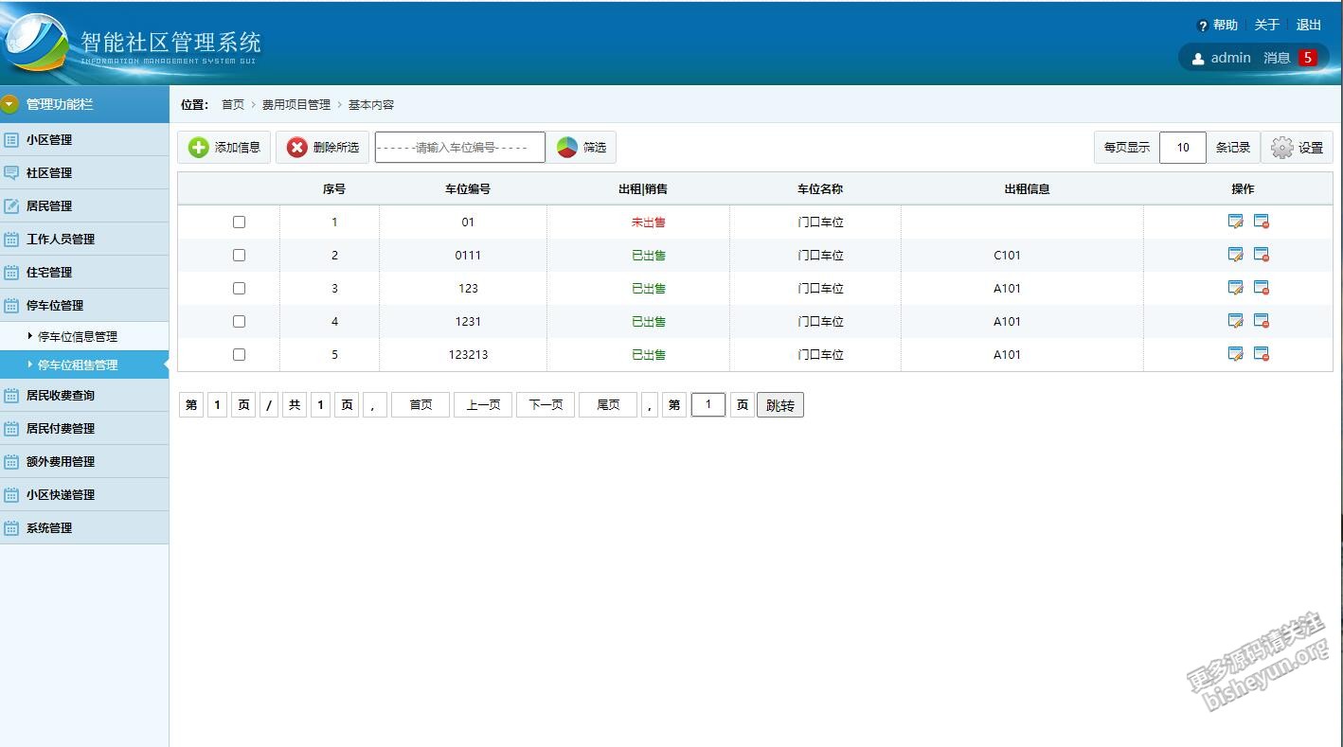This screenshot has width=1343, height=747.
Task: Click the admin user avatar icon
Action: click(1198, 59)
